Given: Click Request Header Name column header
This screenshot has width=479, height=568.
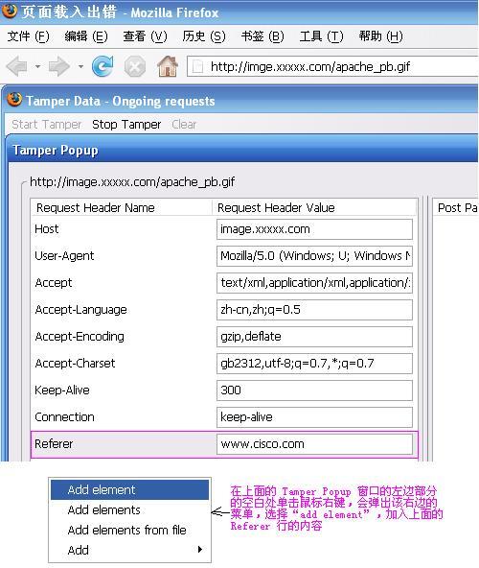Looking at the screenshot, I should click(x=122, y=207).
